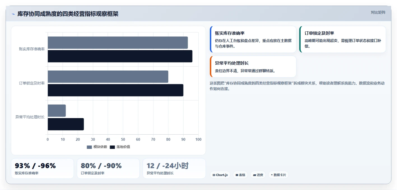Open the 账实库存准确率 info card
Viewport: 397px width, 190px height.
point(253,39)
